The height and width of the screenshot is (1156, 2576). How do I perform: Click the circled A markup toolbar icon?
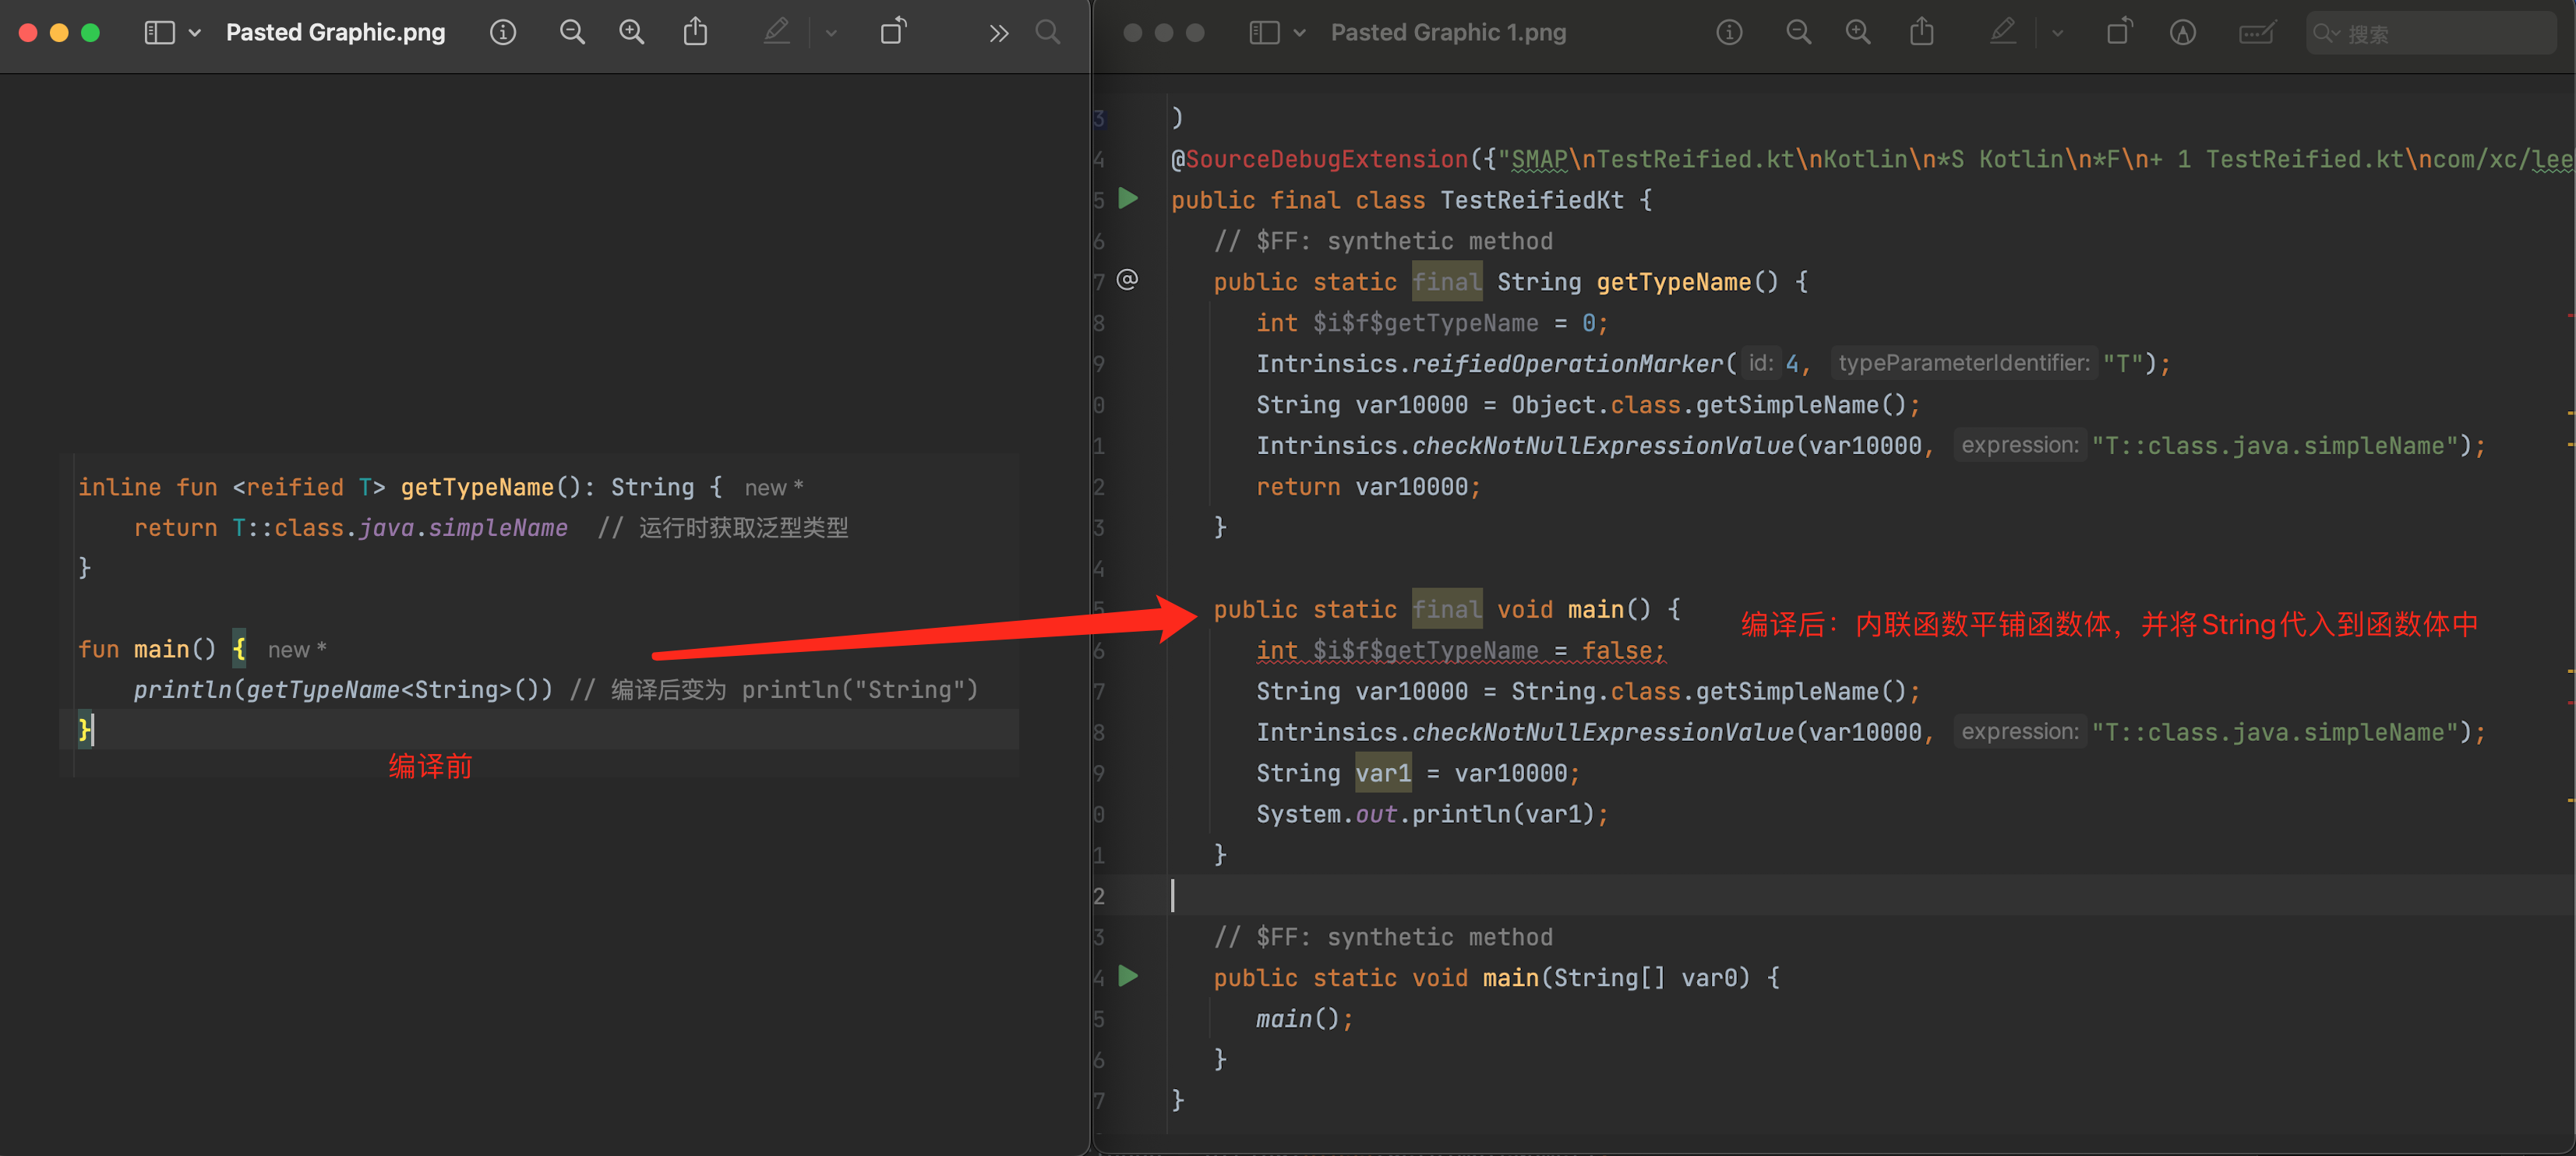[x=2182, y=33]
